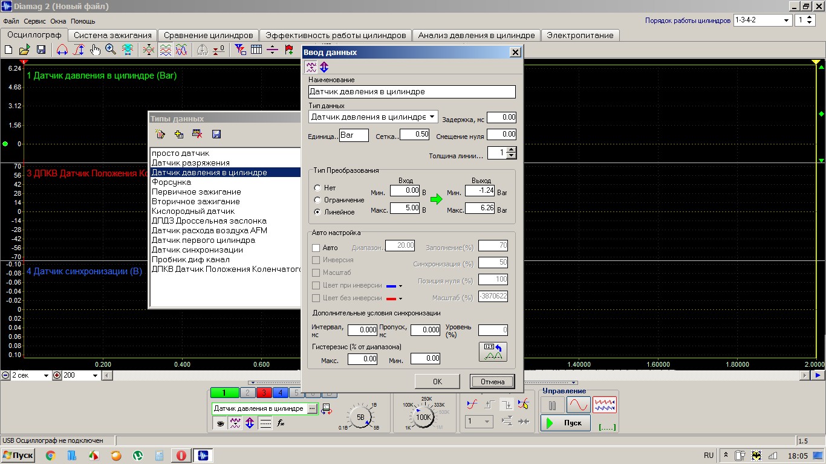Screen dimensions: 826x464
Task: Add a flag marker via toolbar
Action: 289,50
